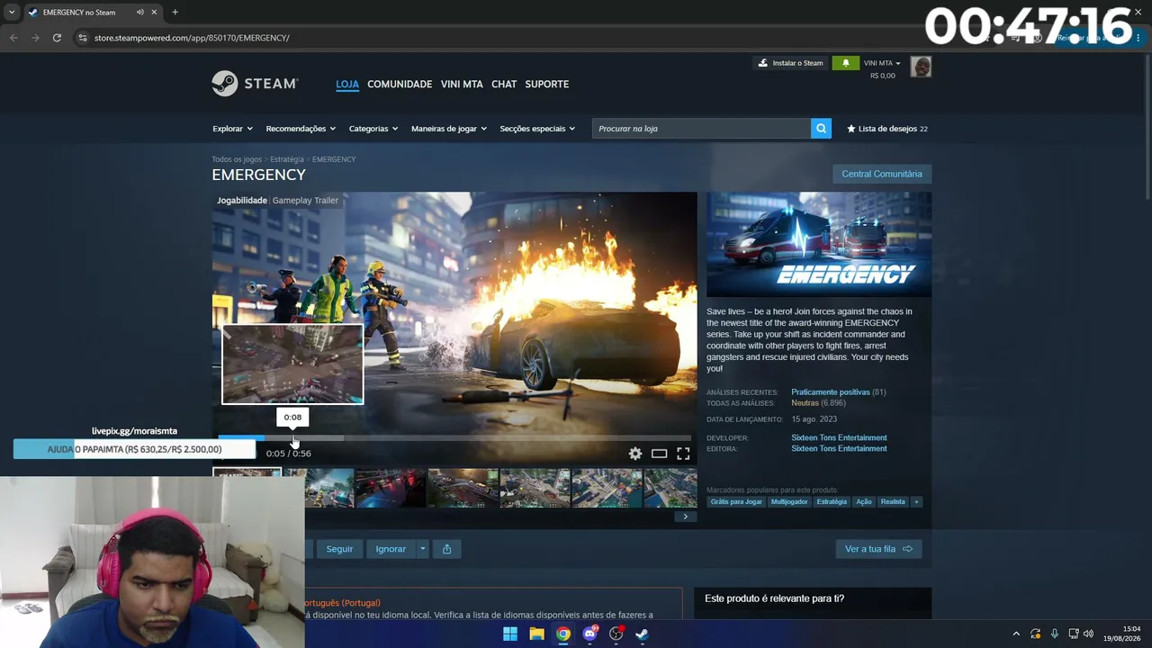Go back using the browser back arrow
Screen dimensions: 1152x648
(13, 38)
